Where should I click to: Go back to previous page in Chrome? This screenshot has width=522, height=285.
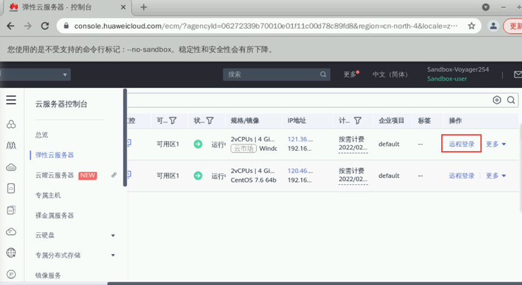[11, 26]
